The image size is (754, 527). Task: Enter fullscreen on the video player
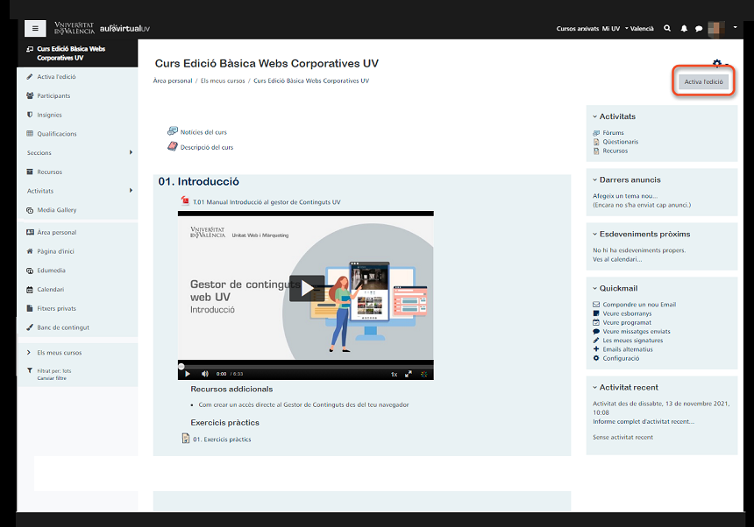coord(423,374)
